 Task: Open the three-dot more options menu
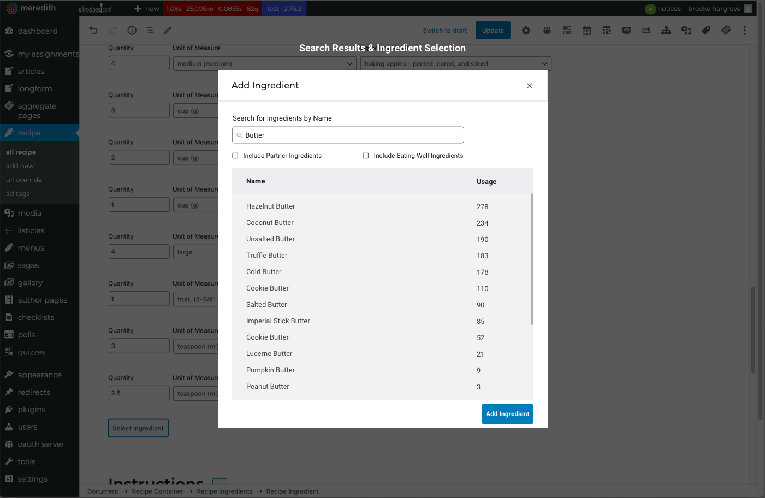pos(744,31)
